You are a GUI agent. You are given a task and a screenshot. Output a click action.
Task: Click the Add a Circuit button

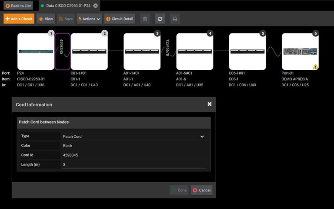click(x=19, y=19)
